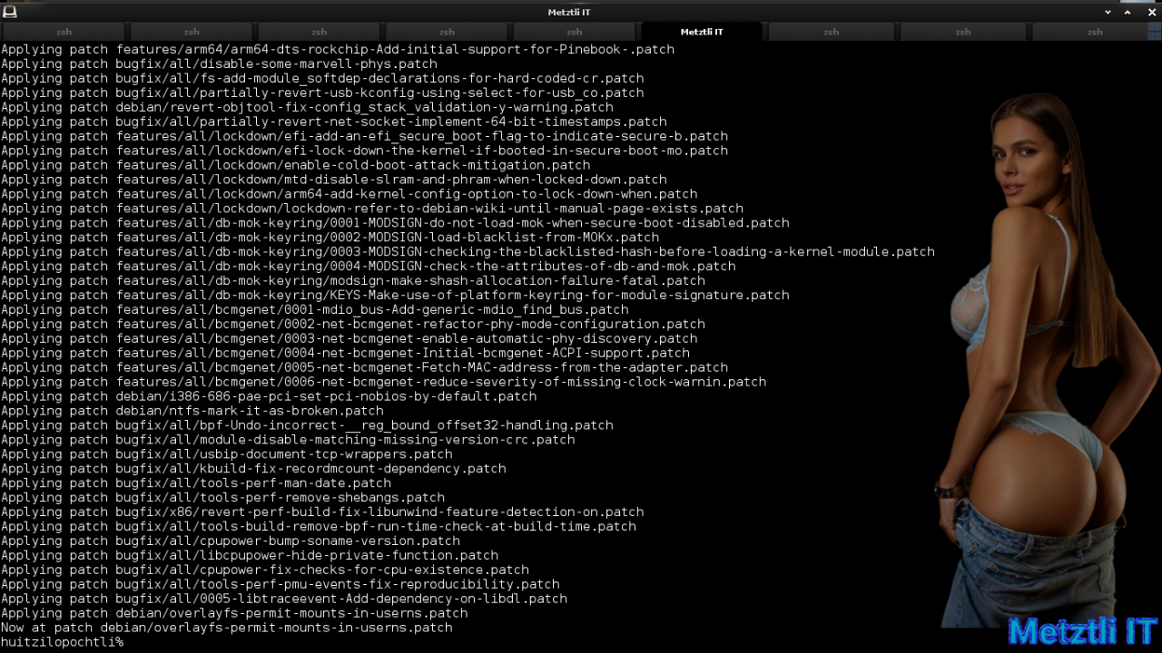Click the disable-some-marvell-phys.patch line

[219, 64]
